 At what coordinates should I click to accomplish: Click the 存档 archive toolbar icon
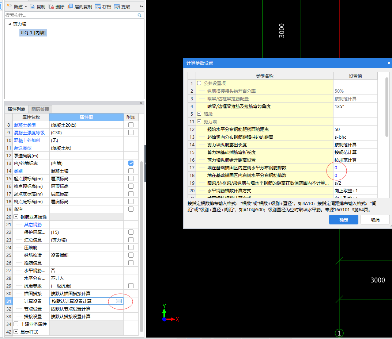[98, 7]
